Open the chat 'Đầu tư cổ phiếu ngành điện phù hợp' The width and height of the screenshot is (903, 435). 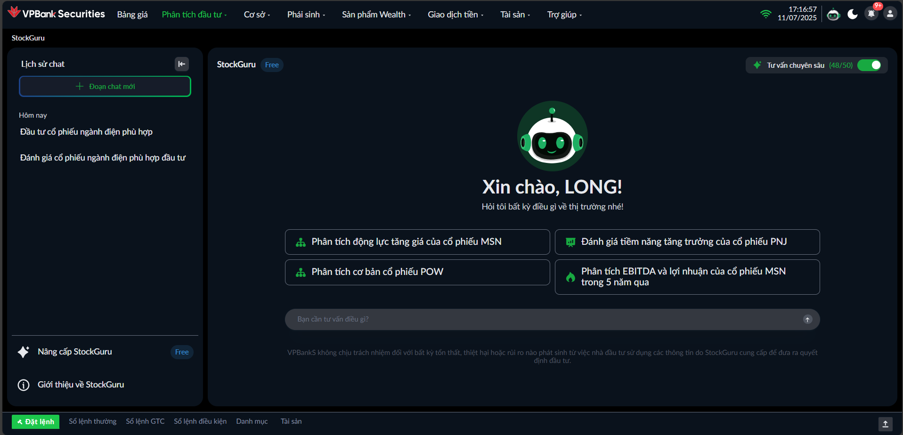tap(86, 132)
